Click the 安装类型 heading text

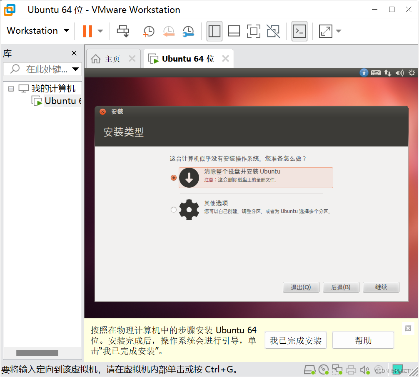[x=124, y=132]
